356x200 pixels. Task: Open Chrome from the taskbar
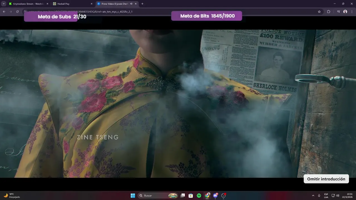(x=207, y=196)
